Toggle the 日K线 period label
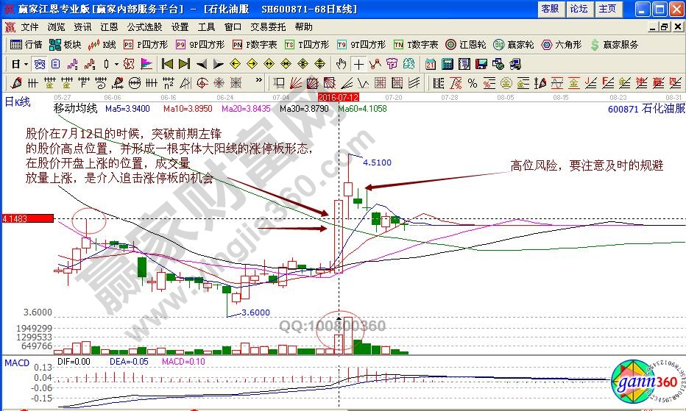 18,101
